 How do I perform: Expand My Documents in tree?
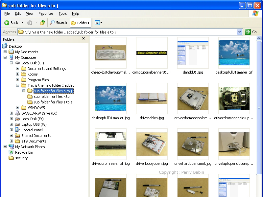[5, 52]
